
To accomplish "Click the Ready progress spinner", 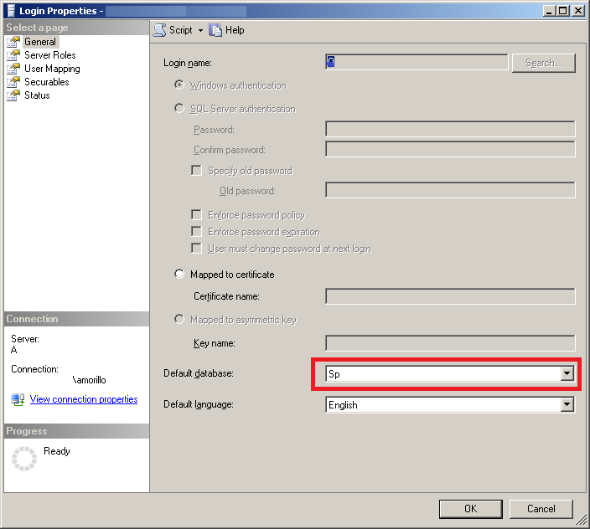I will coord(24,459).
